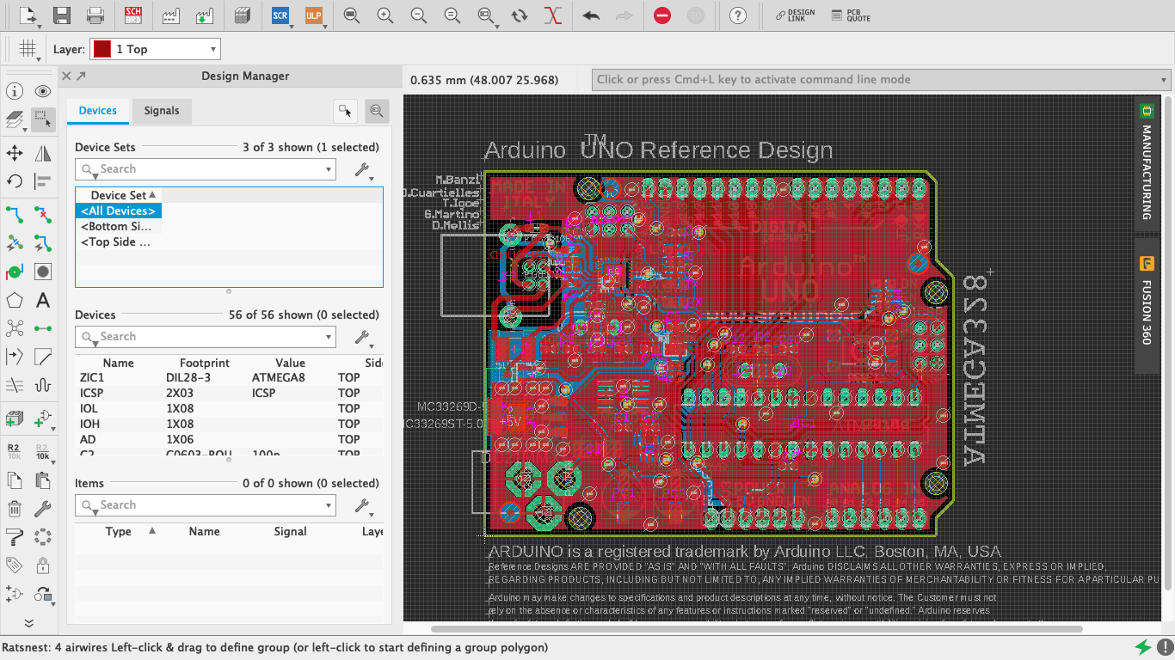
Task: Click the red Top layer color swatch
Action: point(102,49)
